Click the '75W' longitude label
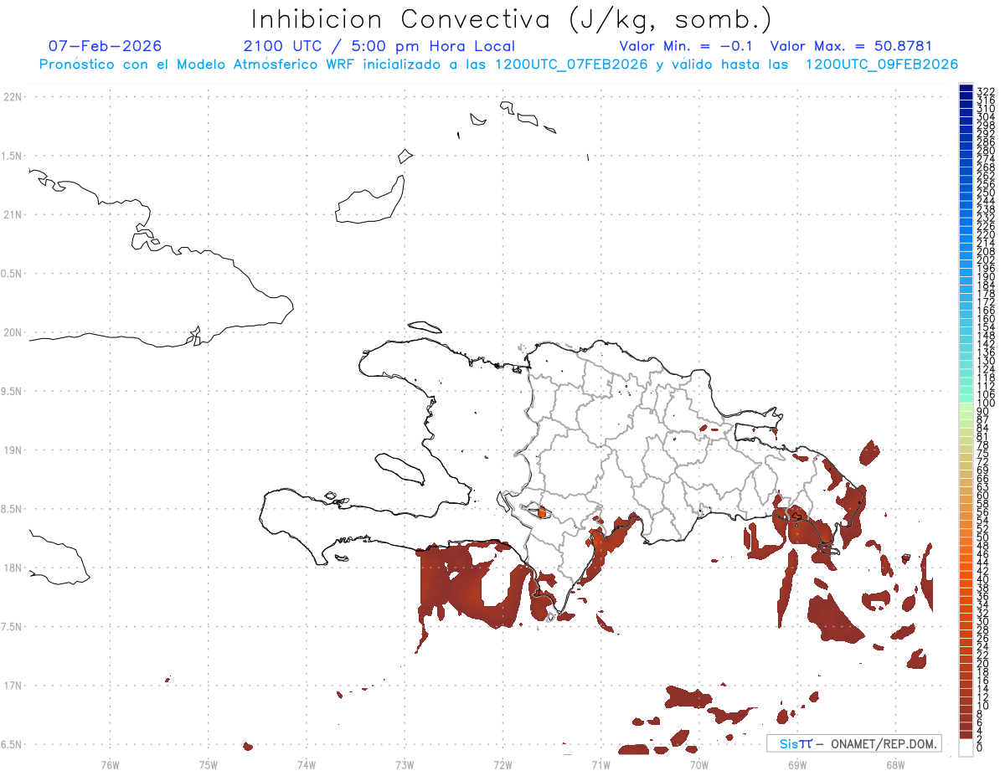 coord(208,763)
